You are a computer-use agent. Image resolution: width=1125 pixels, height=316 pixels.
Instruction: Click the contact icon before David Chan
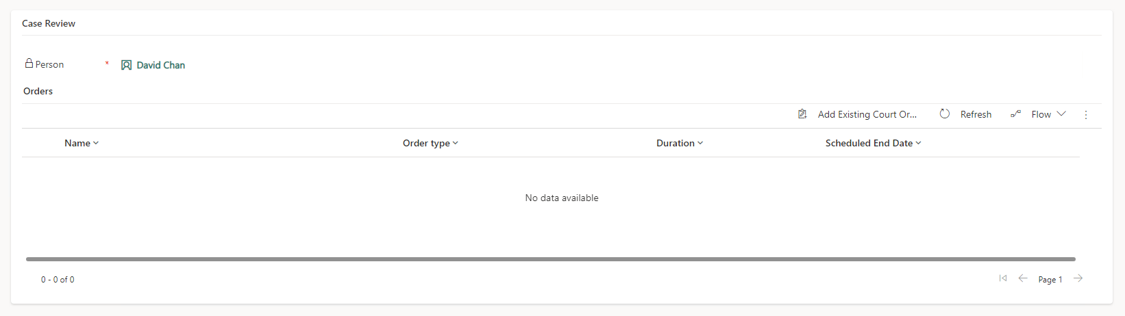126,65
